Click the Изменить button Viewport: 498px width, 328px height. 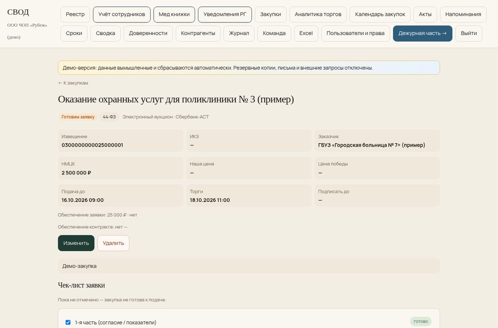pyautogui.click(x=76, y=243)
